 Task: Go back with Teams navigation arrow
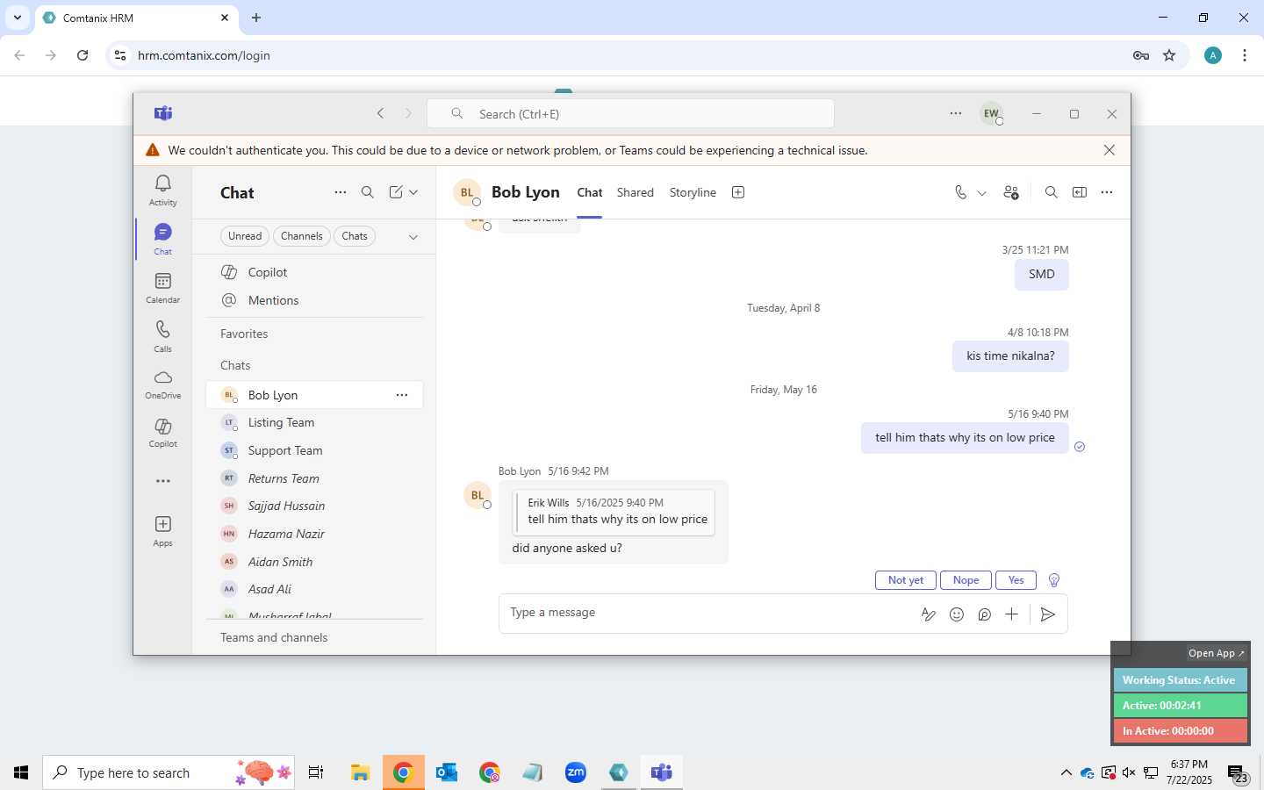coord(380,114)
